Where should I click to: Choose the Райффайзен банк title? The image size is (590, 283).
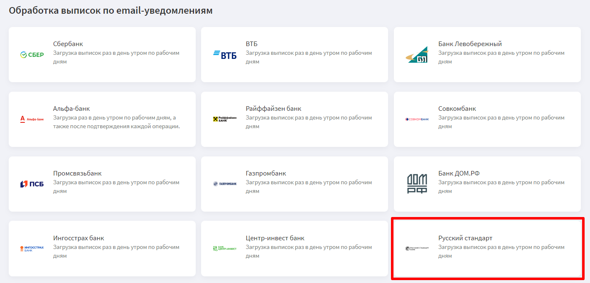tap(273, 109)
